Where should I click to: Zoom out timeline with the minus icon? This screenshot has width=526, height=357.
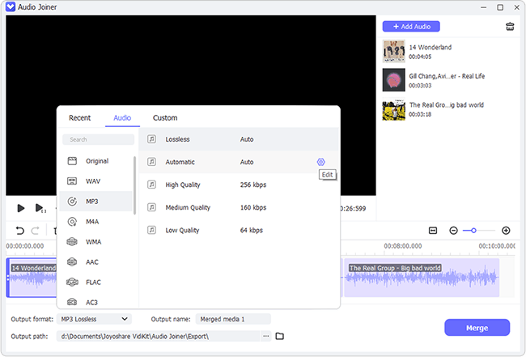453,231
